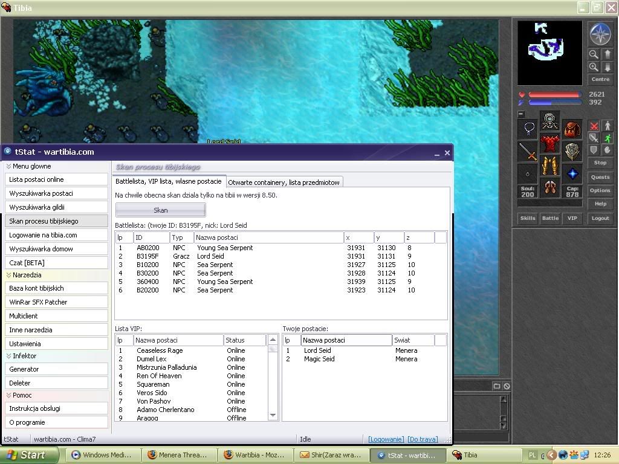
Task: Open Logowanie na tibia.com
Action: (x=56, y=235)
